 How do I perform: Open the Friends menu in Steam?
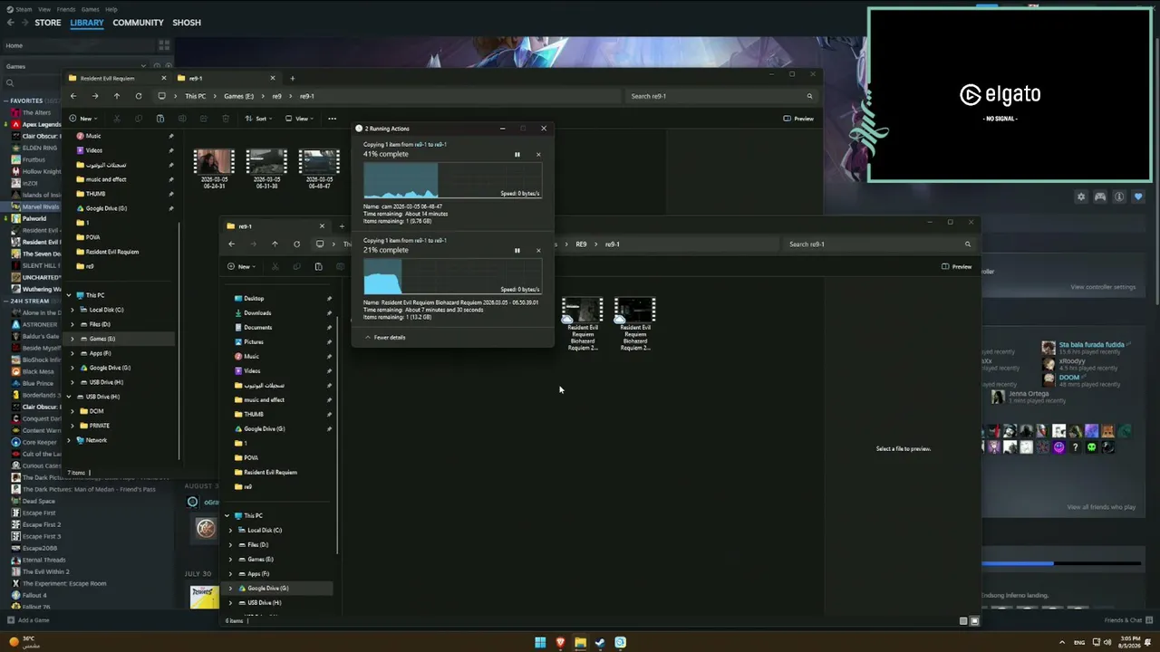pos(66,9)
